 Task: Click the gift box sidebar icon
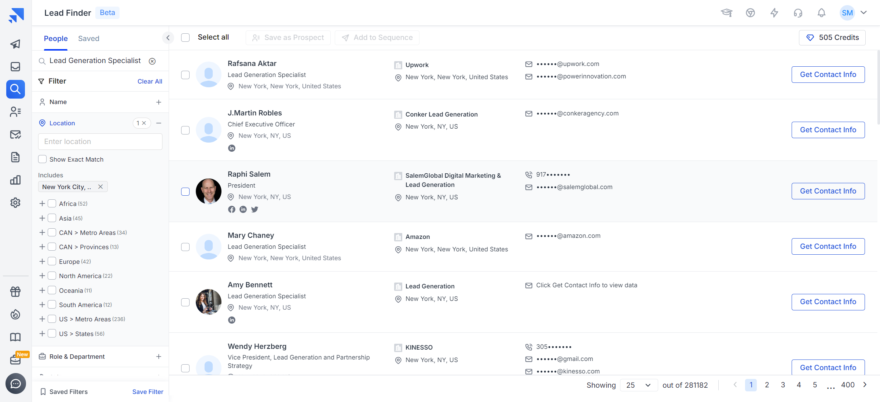pos(15,292)
